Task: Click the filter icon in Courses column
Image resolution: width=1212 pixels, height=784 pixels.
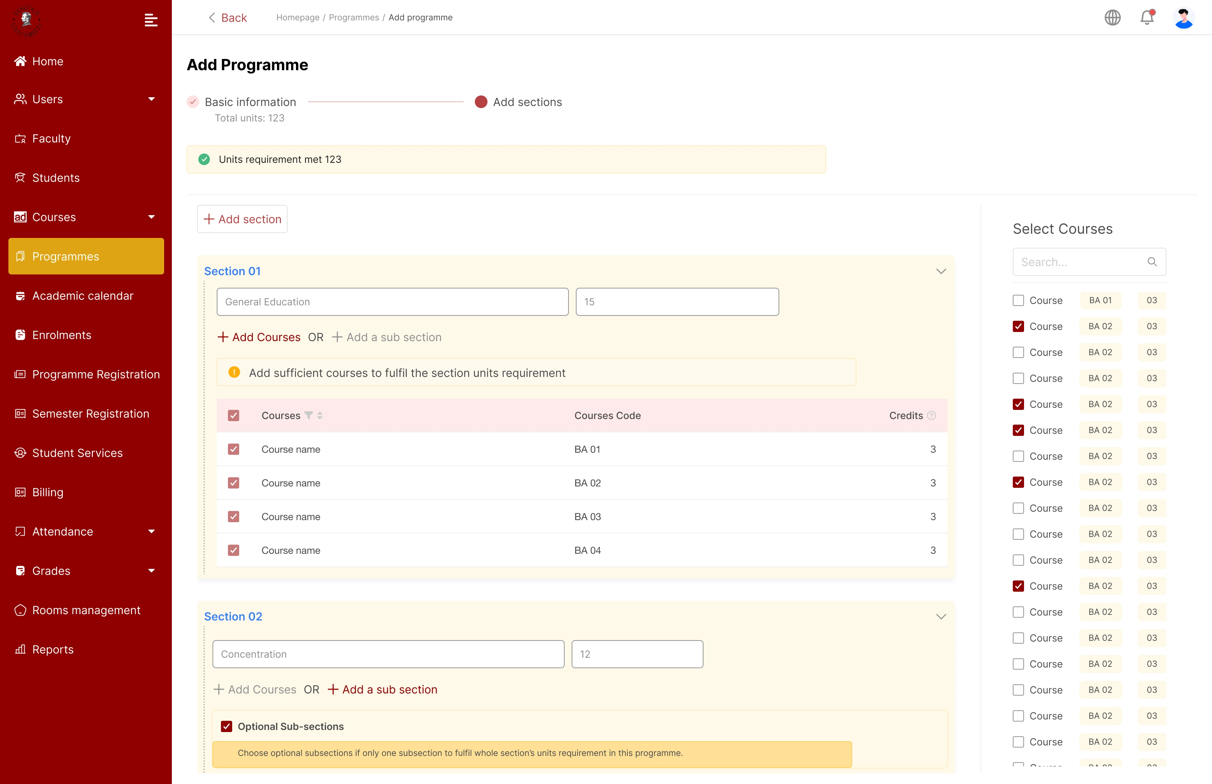Action: coord(308,415)
